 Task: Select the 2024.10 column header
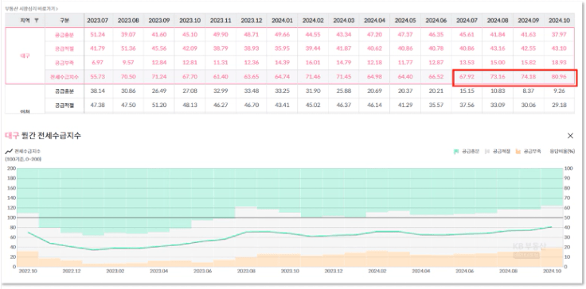559,21
